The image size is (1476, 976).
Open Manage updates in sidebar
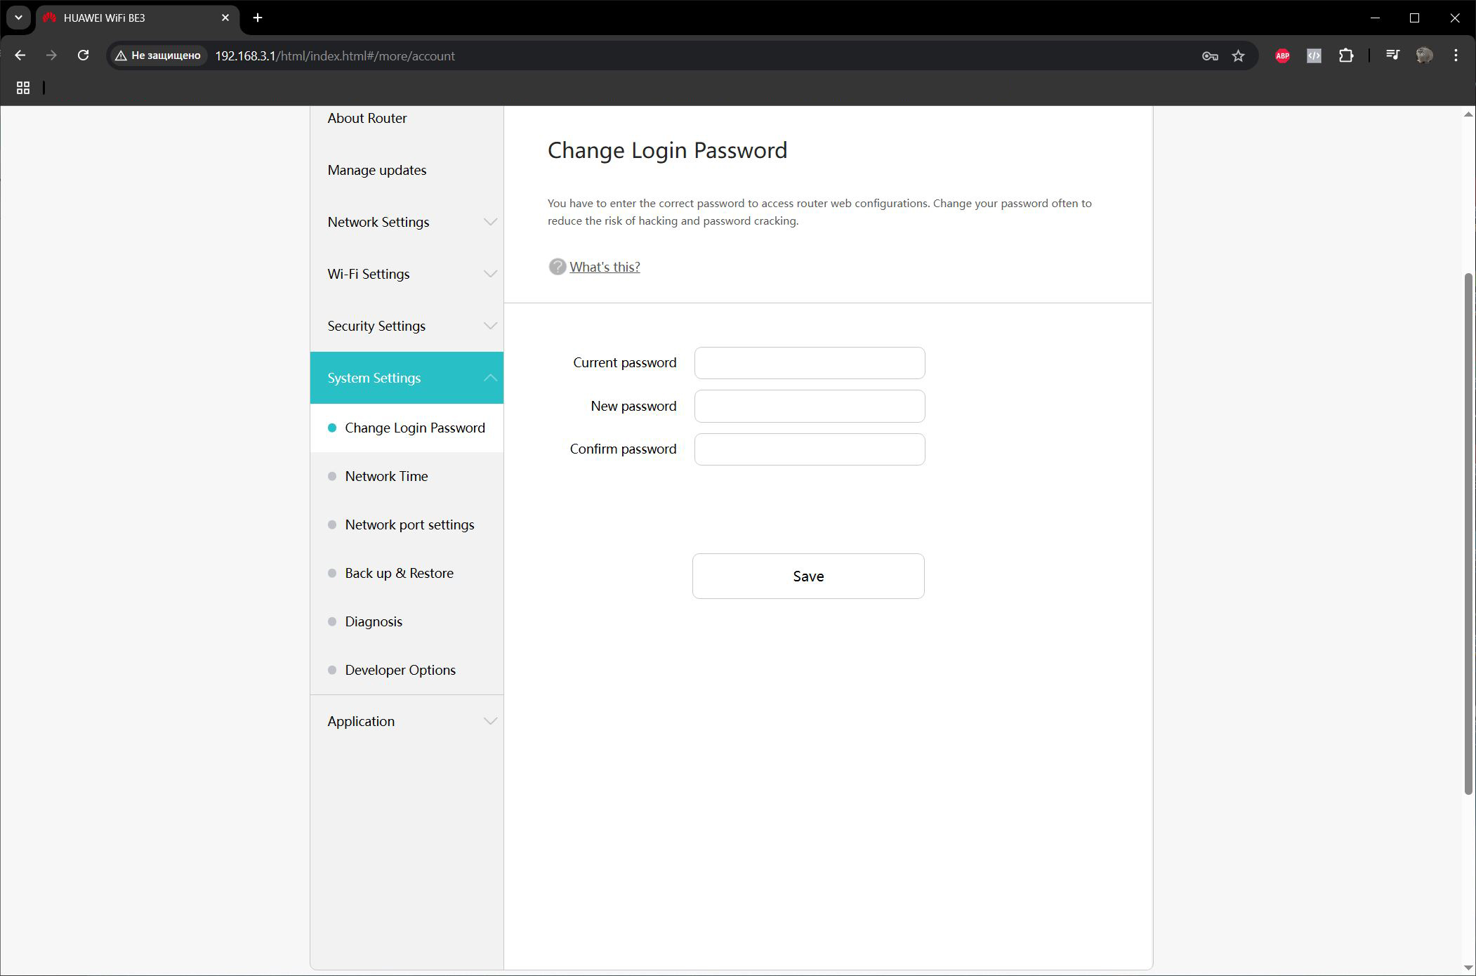point(376,170)
